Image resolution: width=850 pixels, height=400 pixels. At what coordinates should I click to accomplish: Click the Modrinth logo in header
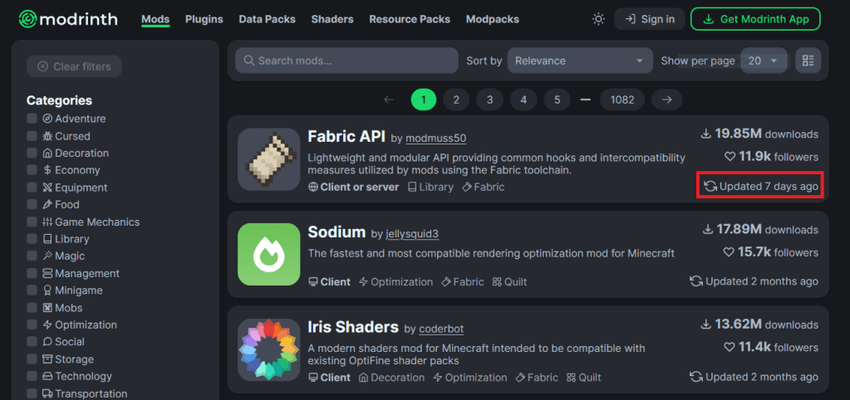(68, 19)
